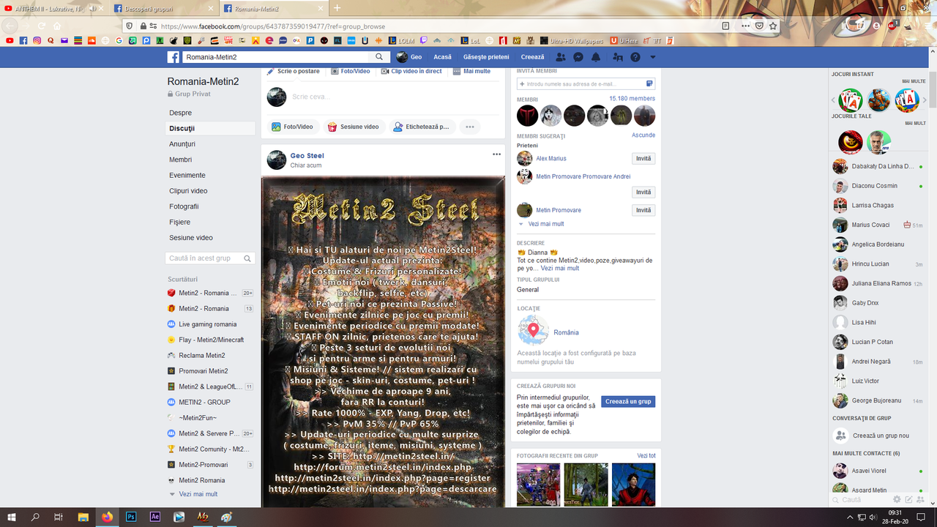
Task: Click the 'Creează un grup nou' chat icon row
Action: 871,436
